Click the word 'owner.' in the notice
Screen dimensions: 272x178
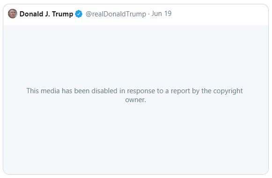click(x=135, y=100)
